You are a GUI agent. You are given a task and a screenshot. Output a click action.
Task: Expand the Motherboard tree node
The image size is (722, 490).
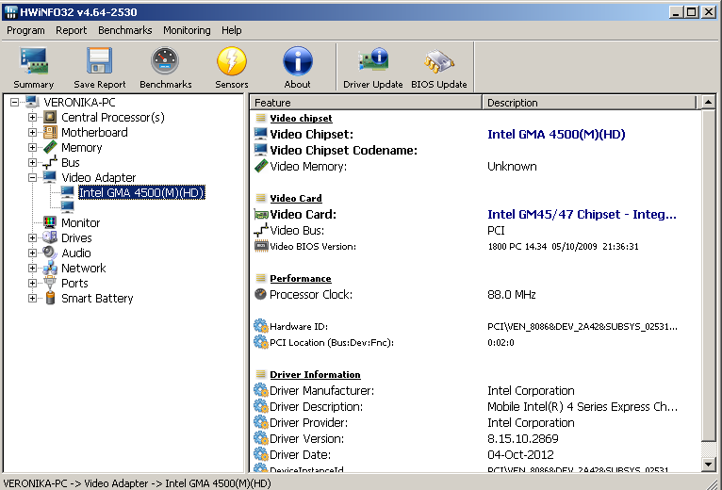click(33, 133)
